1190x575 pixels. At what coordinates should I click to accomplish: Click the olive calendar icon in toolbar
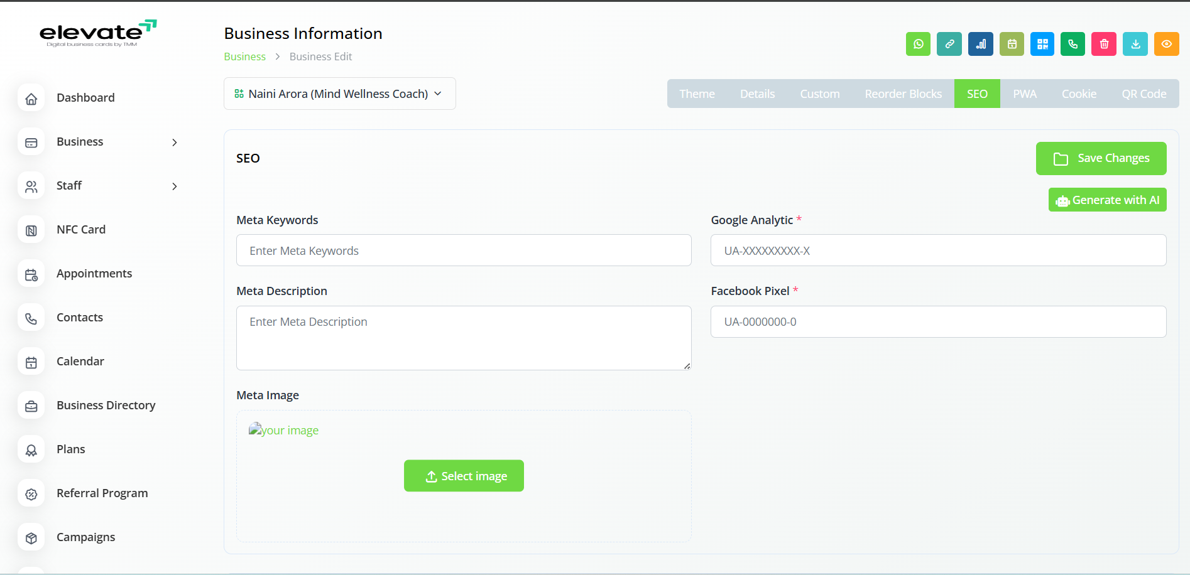1012,44
